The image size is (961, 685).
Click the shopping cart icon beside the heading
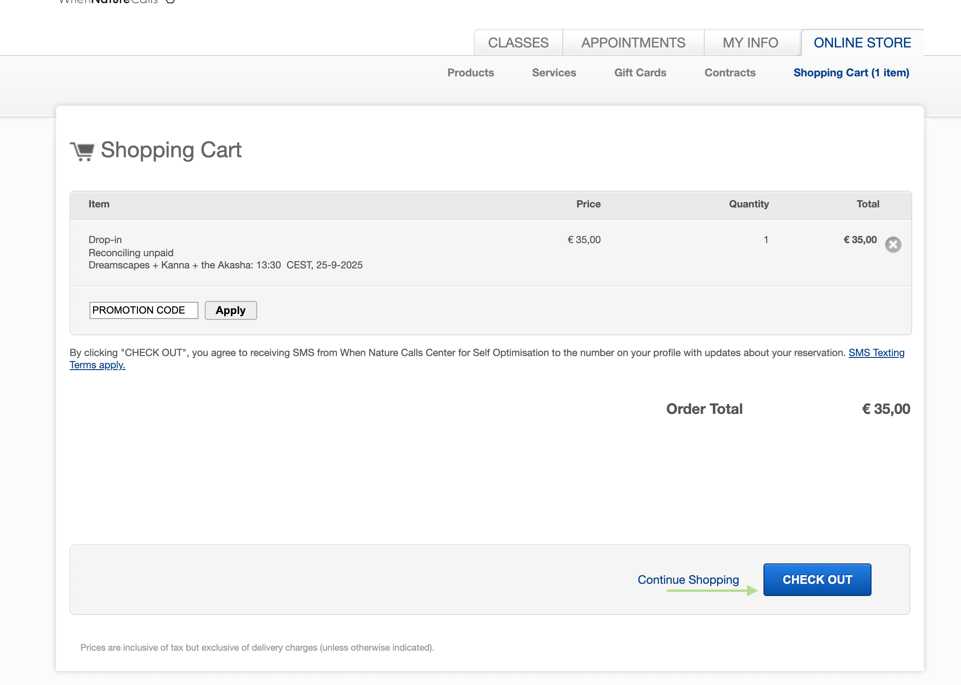pyautogui.click(x=82, y=151)
